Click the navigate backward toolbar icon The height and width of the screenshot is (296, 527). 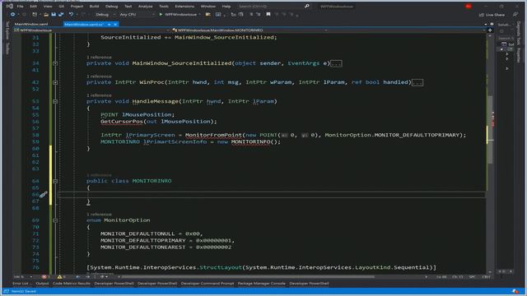(x=13, y=15)
